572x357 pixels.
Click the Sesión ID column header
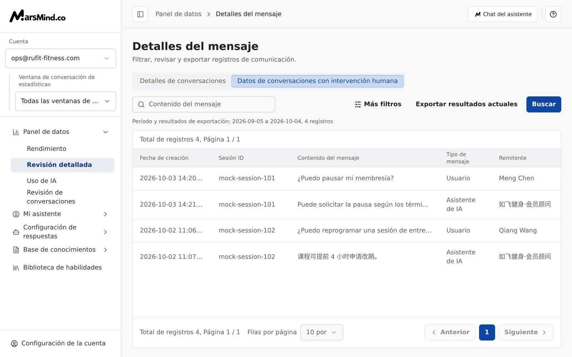[x=231, y=158]
